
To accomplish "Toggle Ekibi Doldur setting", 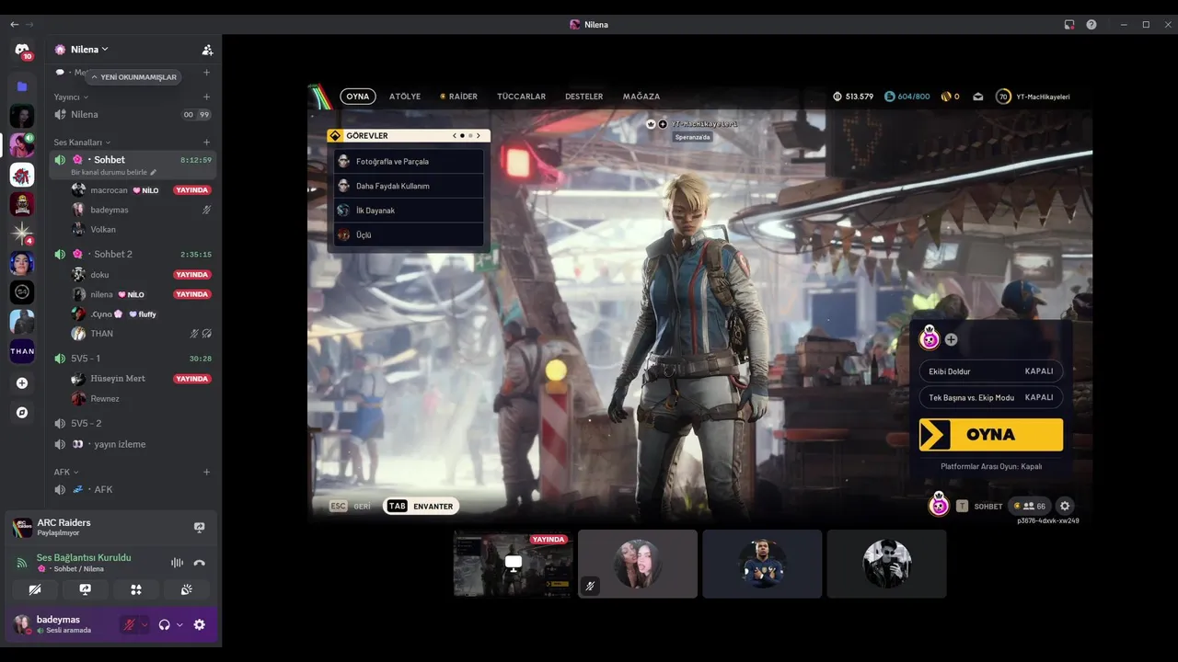I will 990,371.
